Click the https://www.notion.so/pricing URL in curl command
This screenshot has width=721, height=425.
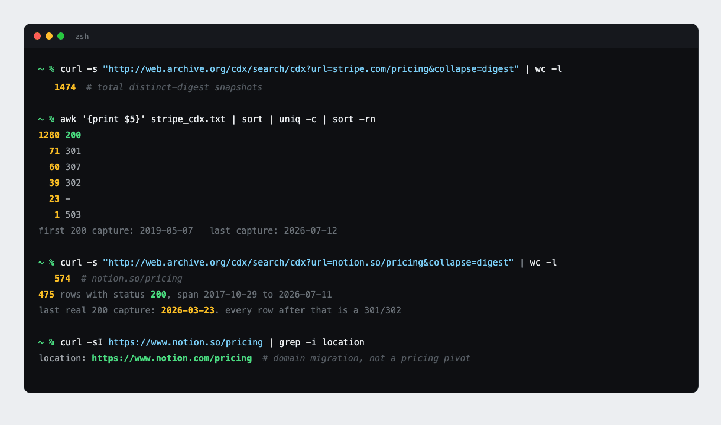coord(186,342)
